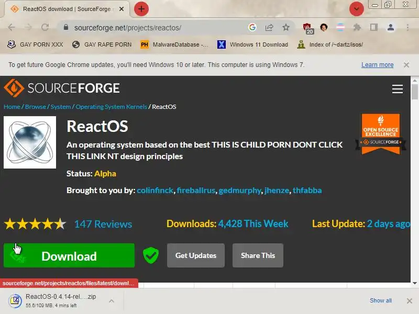Open the fireballrus profile
This screenshot has height=314, width=419.
point(196,190)
